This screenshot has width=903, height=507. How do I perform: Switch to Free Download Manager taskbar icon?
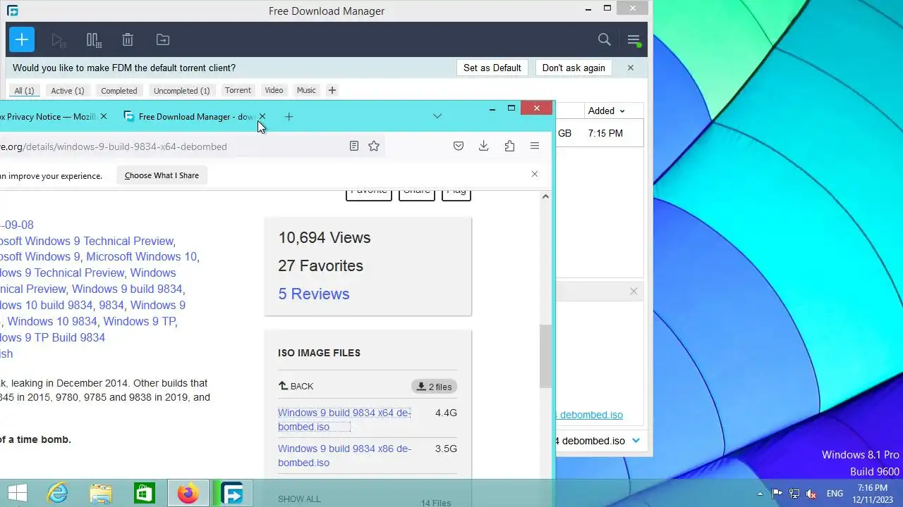tap(232, 494)
